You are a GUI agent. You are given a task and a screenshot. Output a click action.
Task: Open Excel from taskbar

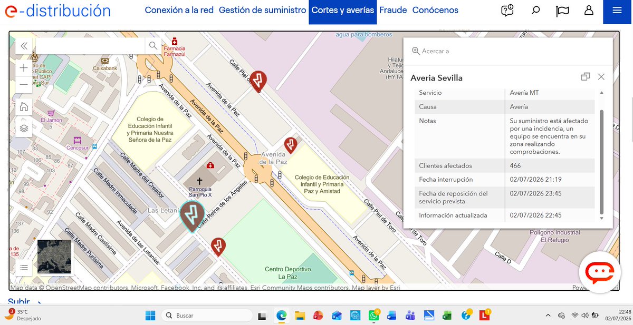447,316
